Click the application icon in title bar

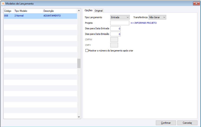(3, 3)
